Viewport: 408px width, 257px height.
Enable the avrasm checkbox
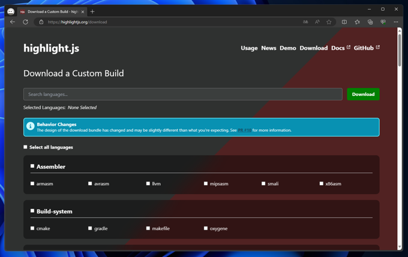click(x=90, y=183)
